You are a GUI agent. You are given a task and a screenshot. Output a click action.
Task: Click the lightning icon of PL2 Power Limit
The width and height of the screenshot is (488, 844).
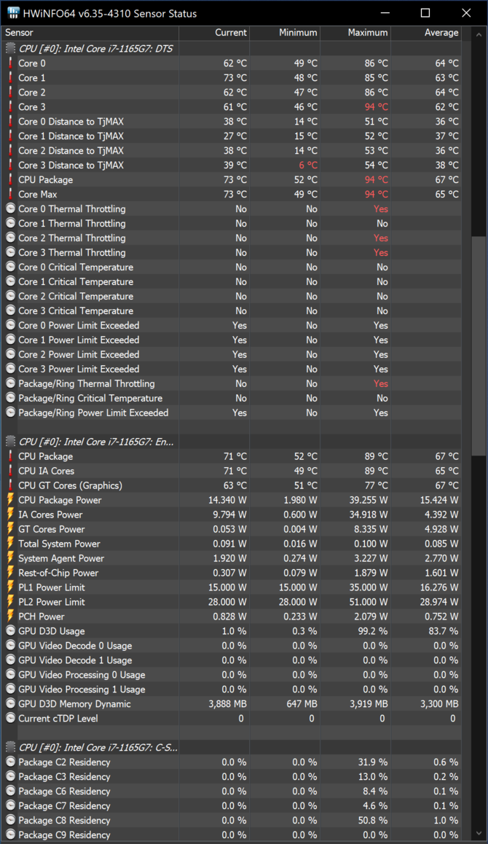point(10,601)
